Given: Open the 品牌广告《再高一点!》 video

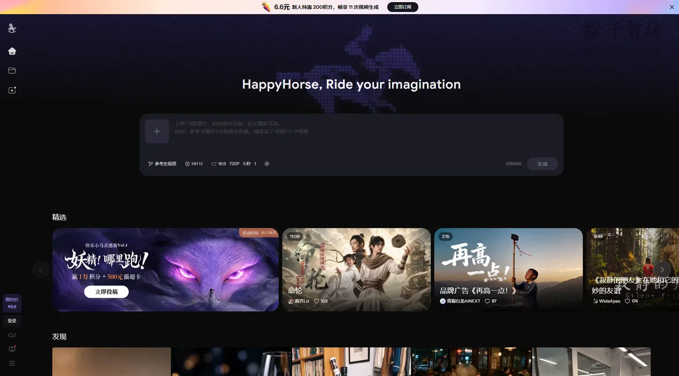Looking at the screenshot, I should coord(508,270).
